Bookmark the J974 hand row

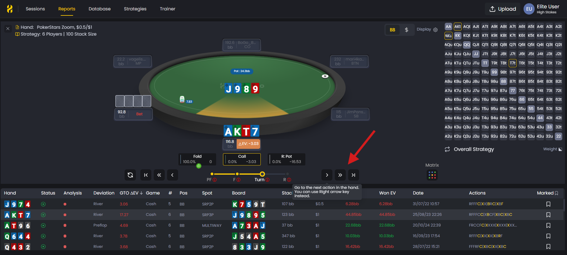coord(548,204)
